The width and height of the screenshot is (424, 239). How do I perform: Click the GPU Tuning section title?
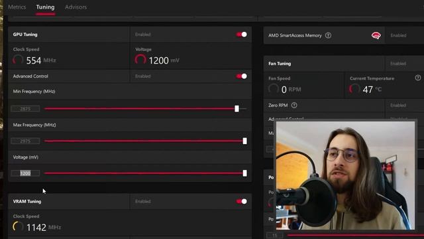click(25, 35)
